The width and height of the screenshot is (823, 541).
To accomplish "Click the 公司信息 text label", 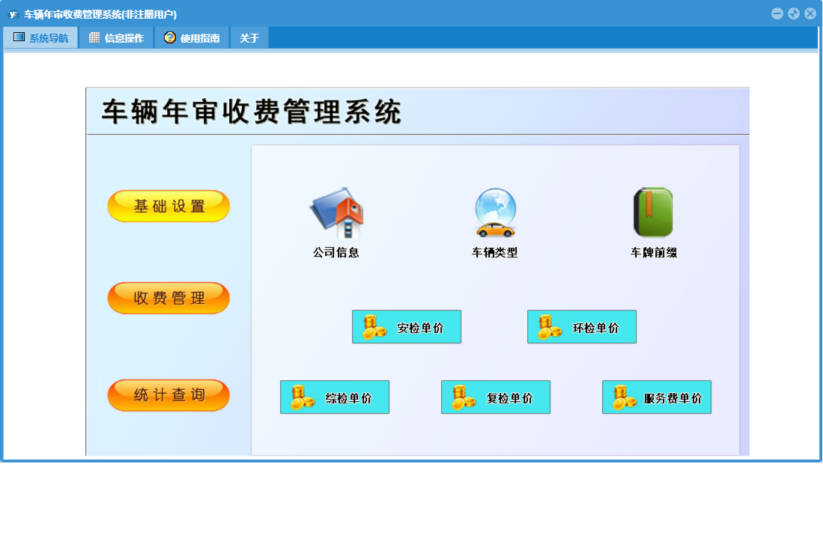I will click(x=336, y=253).
